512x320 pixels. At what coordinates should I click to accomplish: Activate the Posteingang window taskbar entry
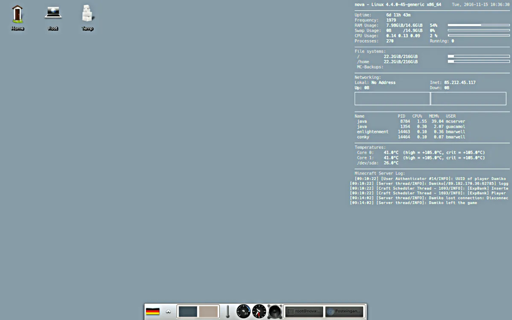pyautogui.click(x=344, y=311)
